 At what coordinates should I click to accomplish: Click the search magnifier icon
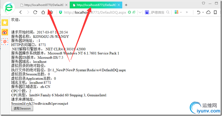[168, 12]
